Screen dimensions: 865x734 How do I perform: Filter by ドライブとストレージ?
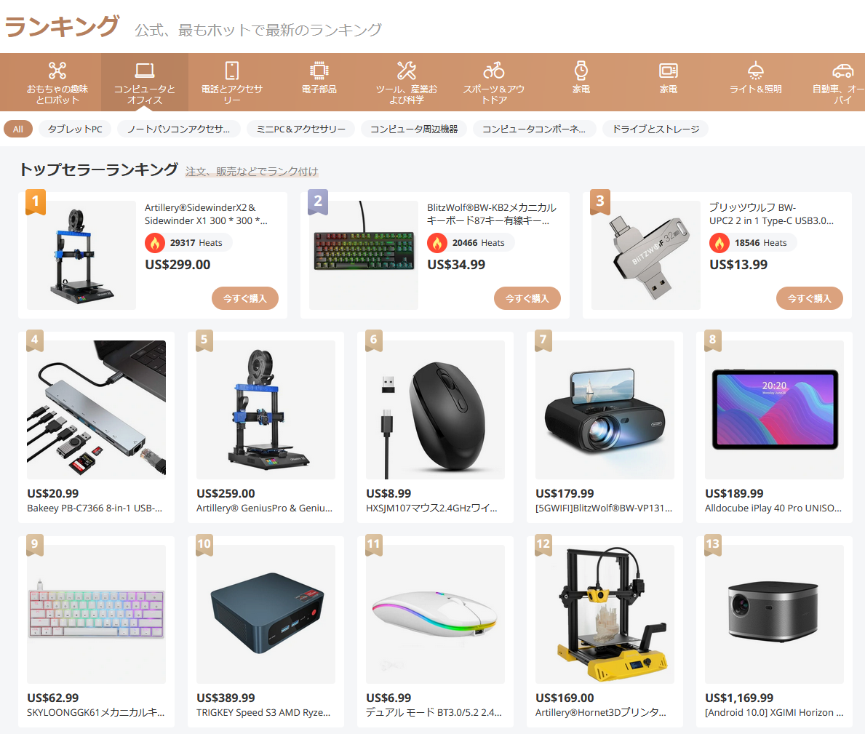(655, 129)
